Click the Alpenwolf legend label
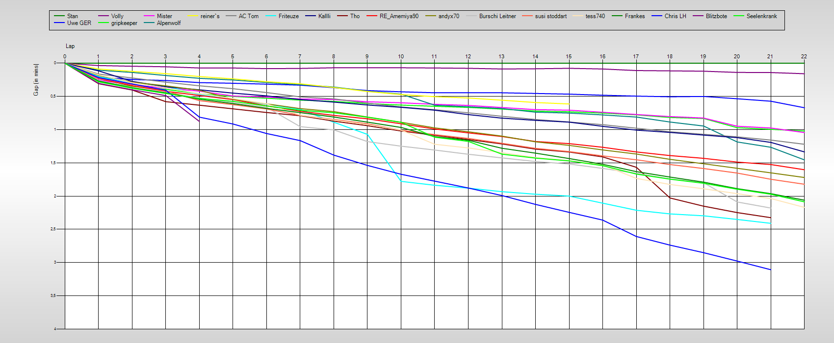 click(x=169, y=23)
